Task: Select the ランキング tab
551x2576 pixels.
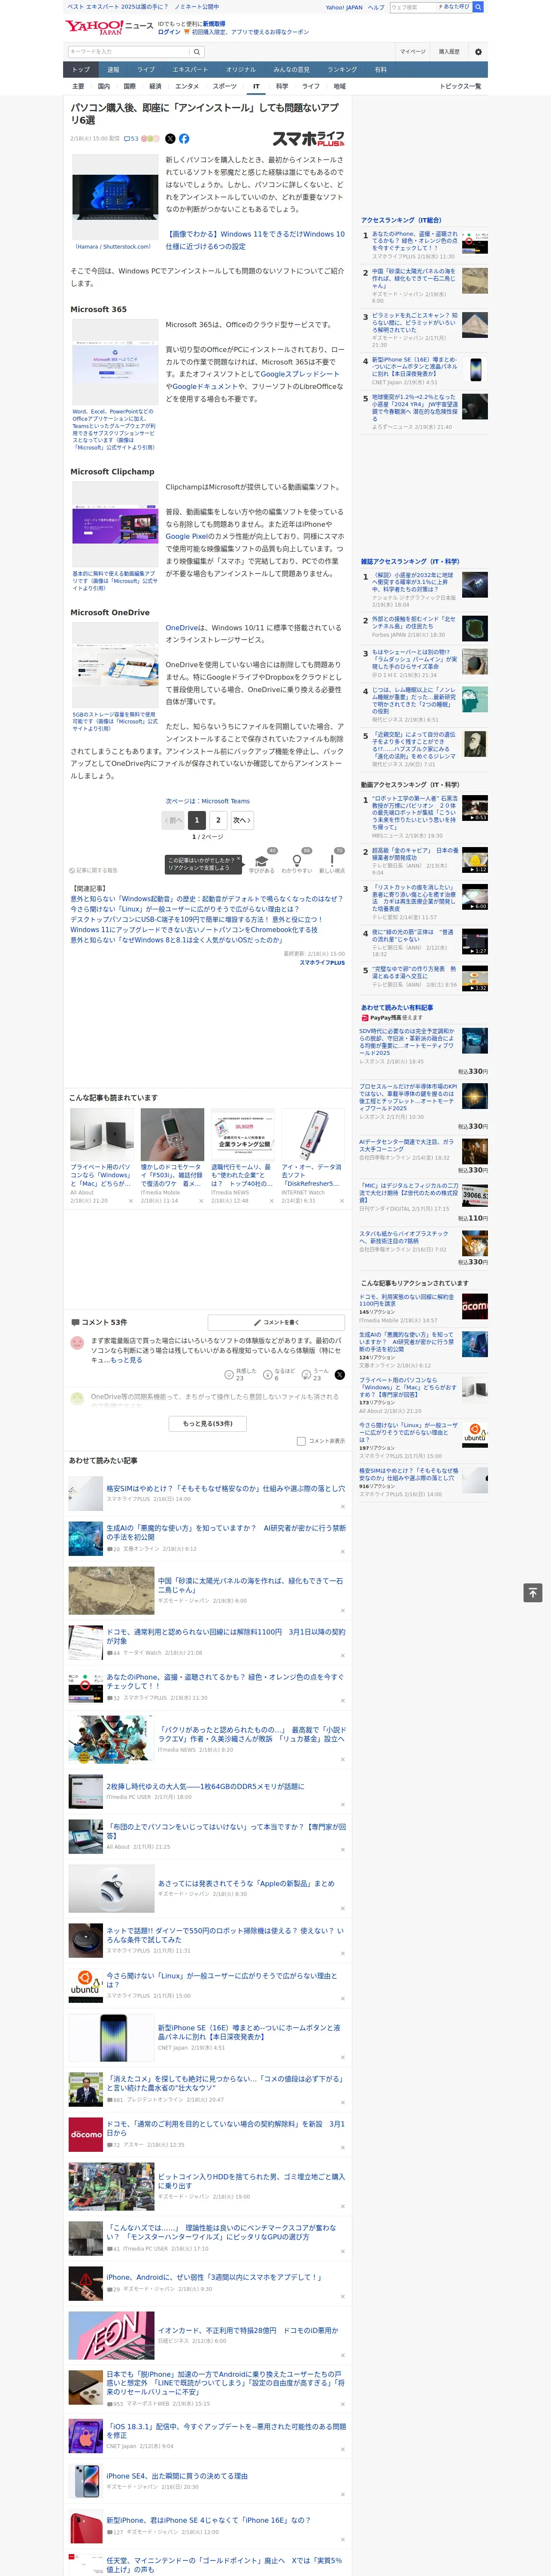Action: tap(342, 69)
